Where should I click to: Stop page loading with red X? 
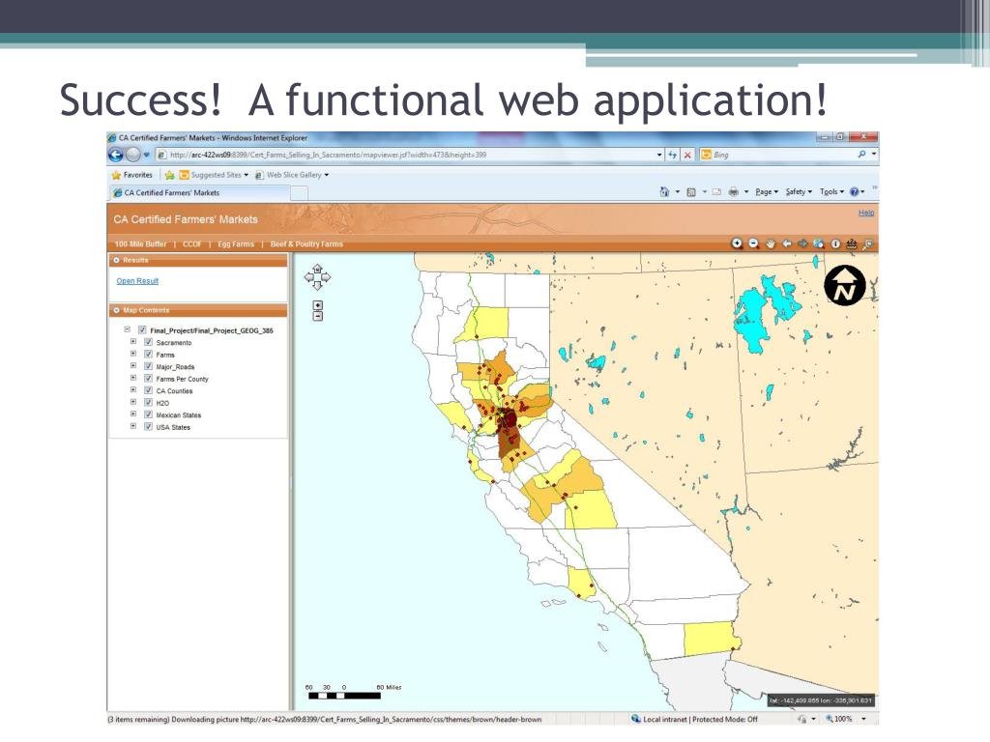(687, 155)
